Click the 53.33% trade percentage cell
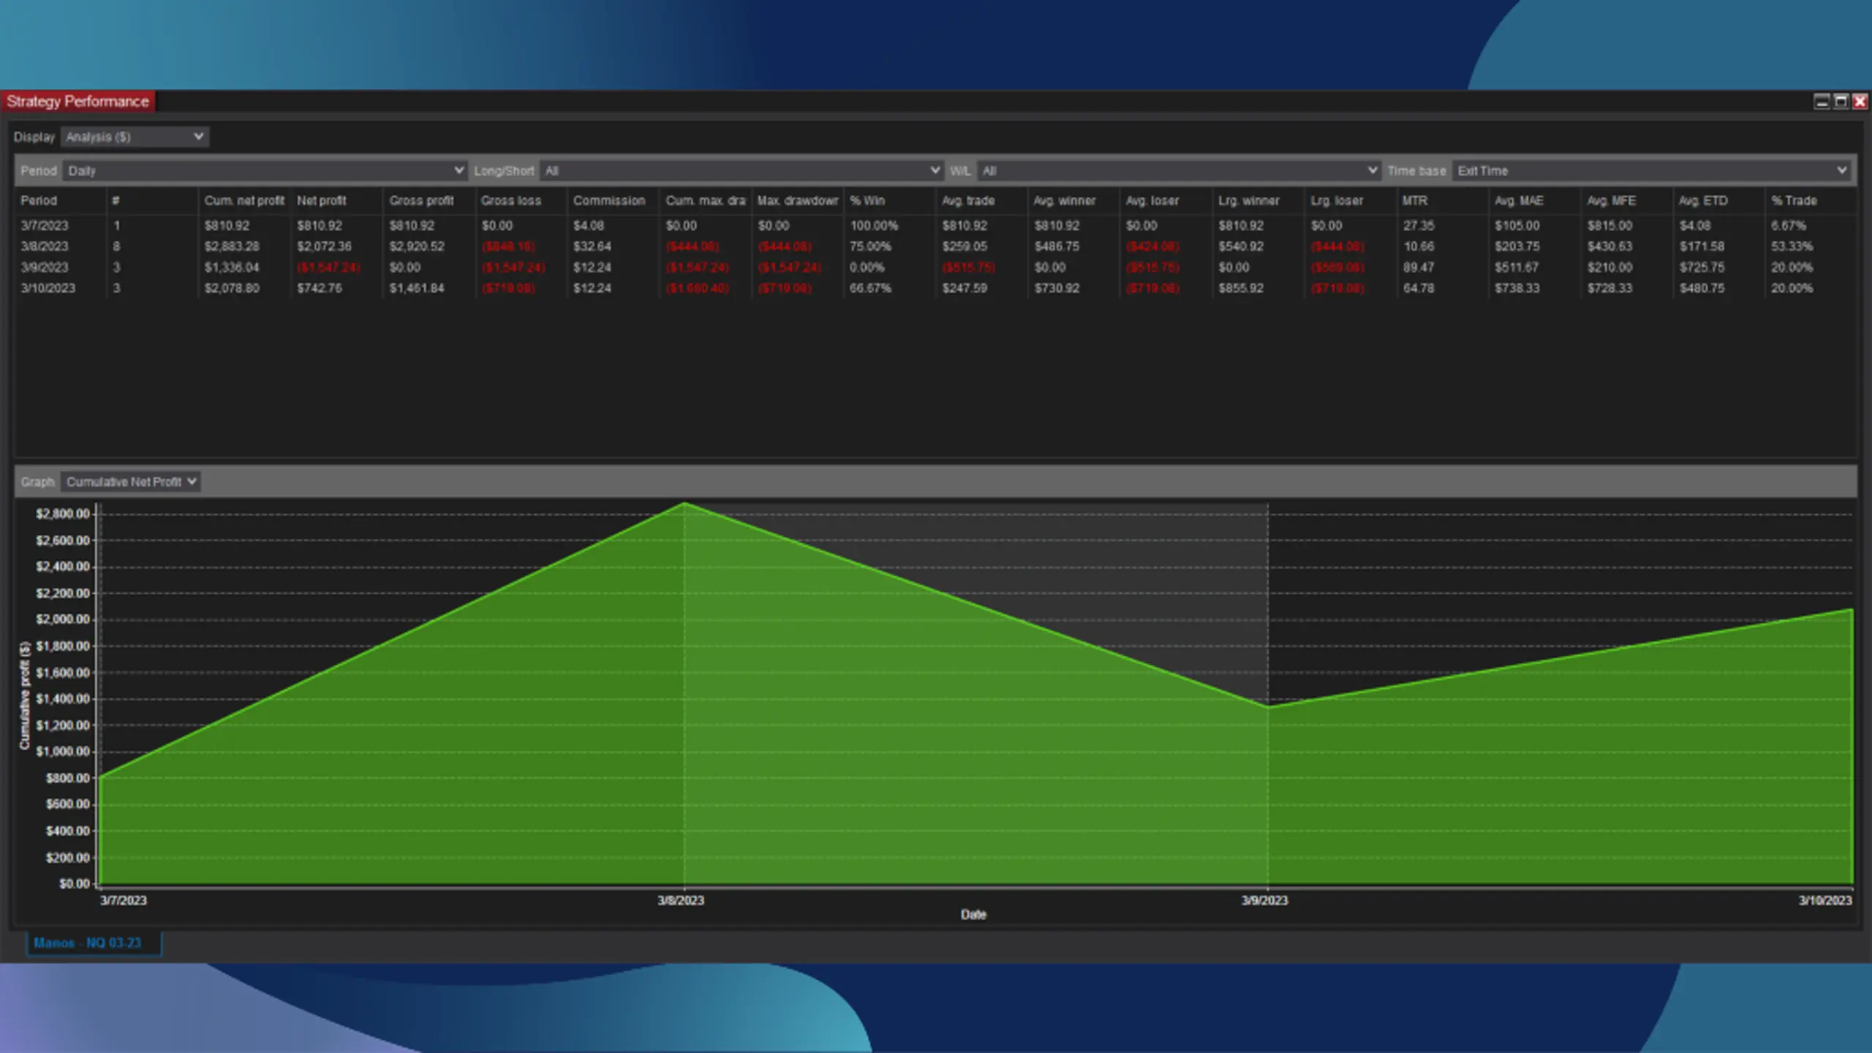The image size is (1872, 1053). tap(1792, 246)
